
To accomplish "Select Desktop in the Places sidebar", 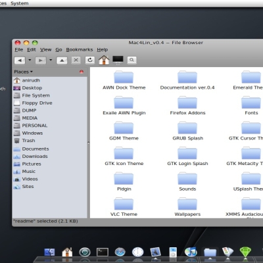I will pos(50,88).
